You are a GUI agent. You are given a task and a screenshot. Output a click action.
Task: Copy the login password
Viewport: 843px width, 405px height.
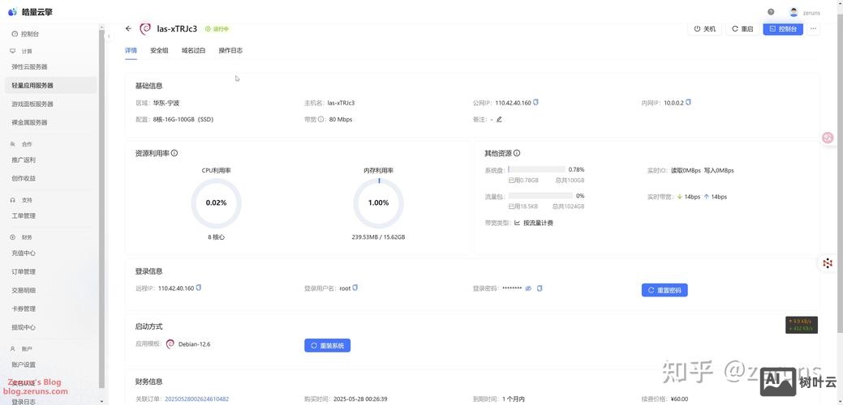[x=540, y=288]
